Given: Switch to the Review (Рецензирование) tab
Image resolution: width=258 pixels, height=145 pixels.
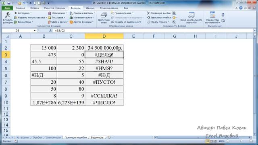Looking at the screenshot, I should 109,8.
